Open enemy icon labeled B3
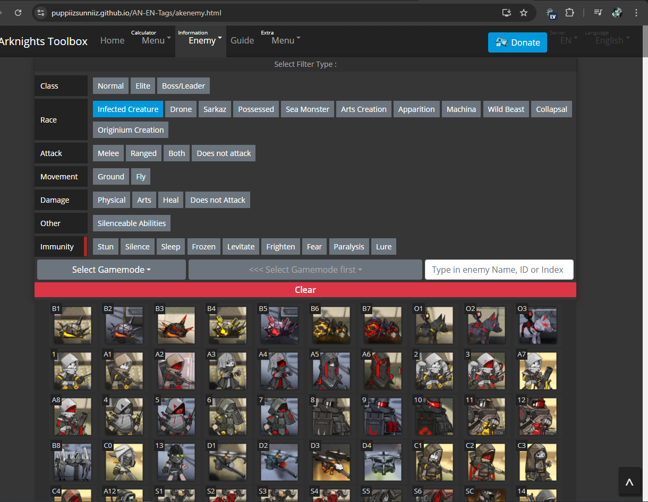This screenshot has height=502, width=648. point(176,325)
